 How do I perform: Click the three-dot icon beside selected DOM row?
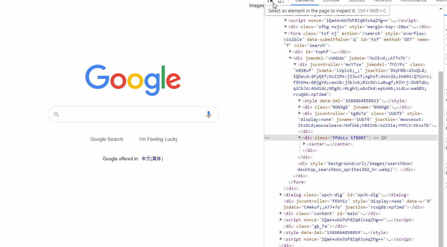[267, 138]
